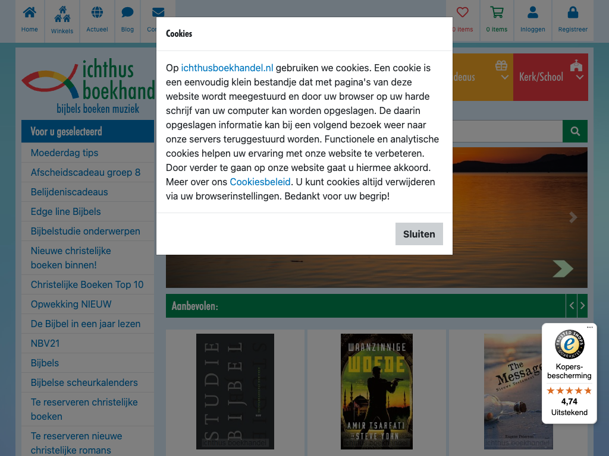The image size is (609, 456).
Task: Advance banner carousel with right arrow
Action: [573, 217]
